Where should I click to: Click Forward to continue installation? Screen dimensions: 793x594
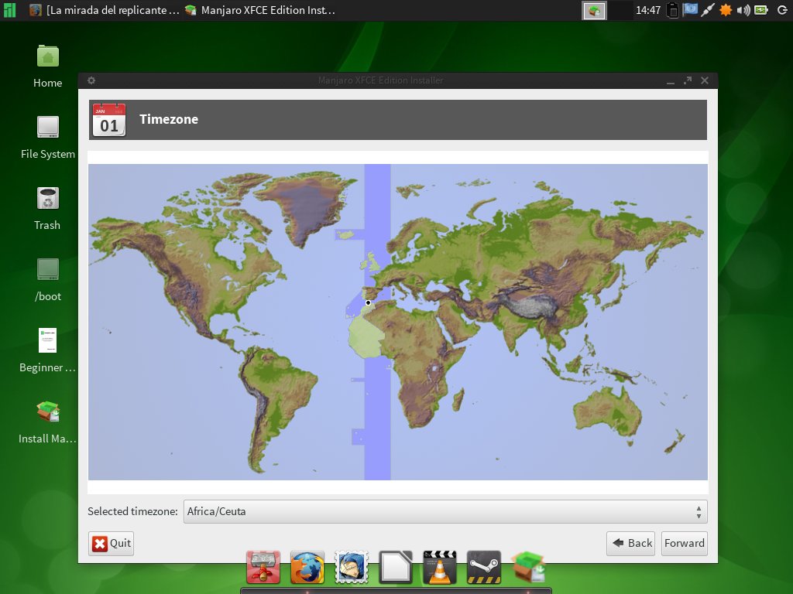point(684,543)
